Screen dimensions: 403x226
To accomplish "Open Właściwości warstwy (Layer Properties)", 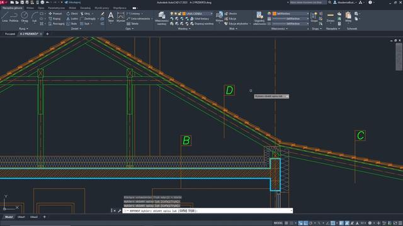I will 162,18.
